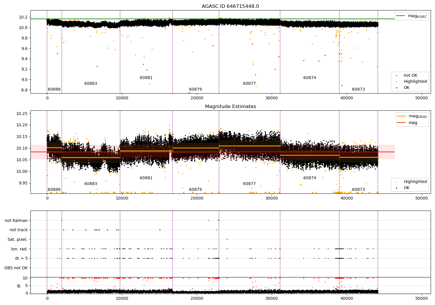The width and height of the screenshot is (435, 305).
Task: Click the 'AGASC ID 646715448.0' plot title
Action: pos(230,6)
